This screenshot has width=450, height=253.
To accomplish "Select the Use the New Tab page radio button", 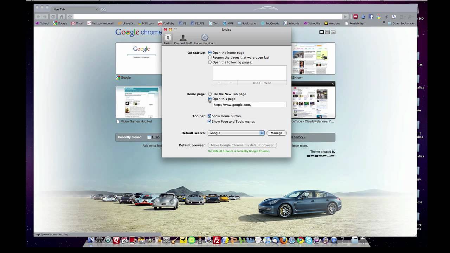I will [210, 94].
